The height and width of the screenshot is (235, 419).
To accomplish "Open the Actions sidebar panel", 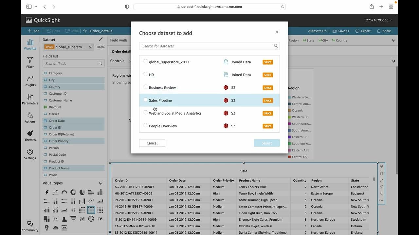I will [x=30, y=117].
